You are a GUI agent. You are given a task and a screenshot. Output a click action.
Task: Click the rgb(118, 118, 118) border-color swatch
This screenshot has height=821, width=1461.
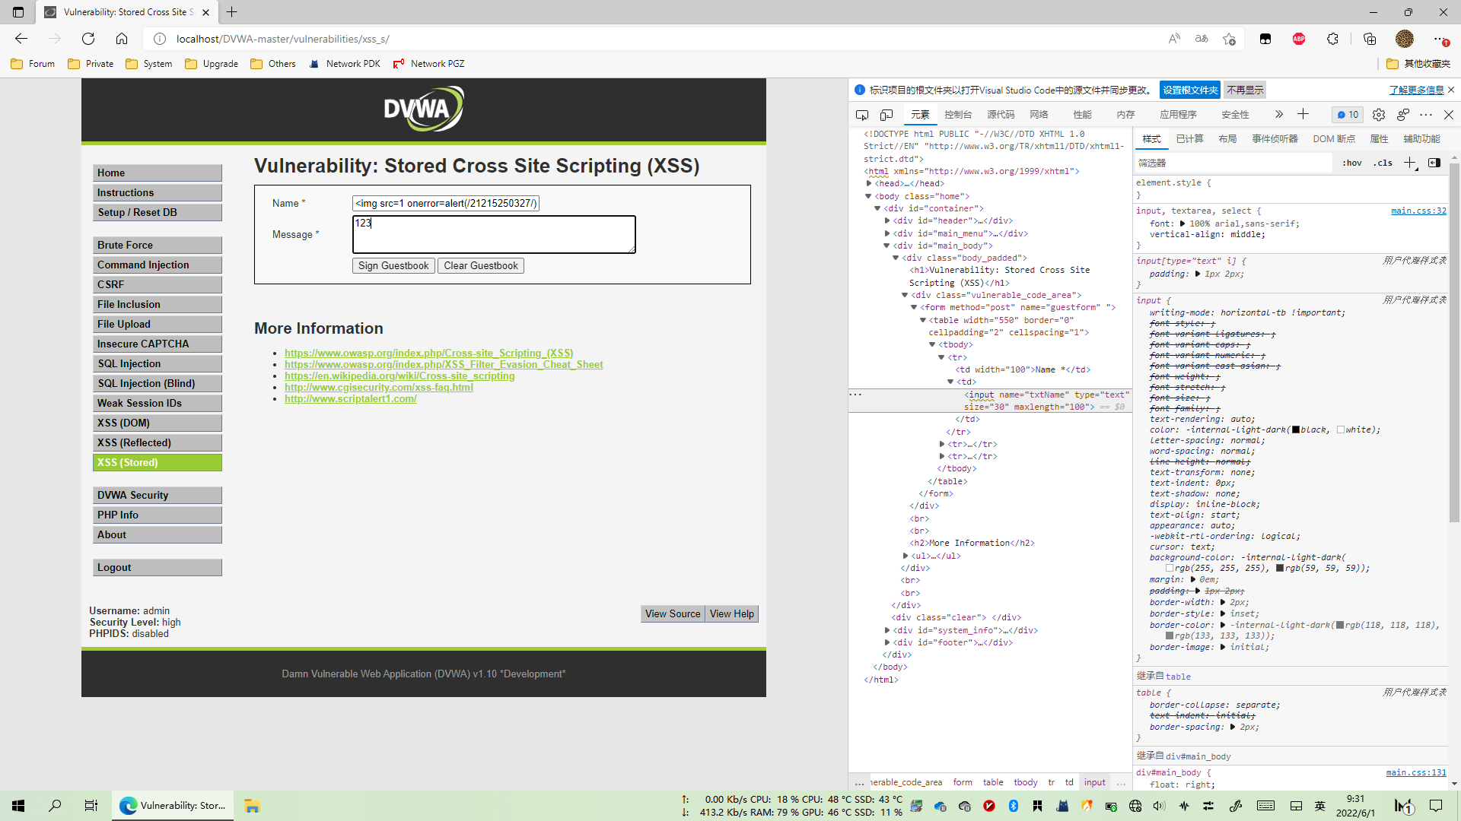point(1340,625)
